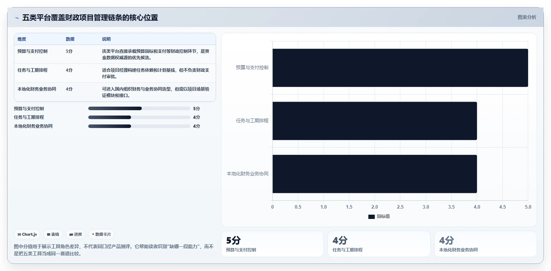This screenshot has width=551, height=271.
Task: Click the 4分 cell in 本地化财务业务协同 row
Action: [69, 89]
